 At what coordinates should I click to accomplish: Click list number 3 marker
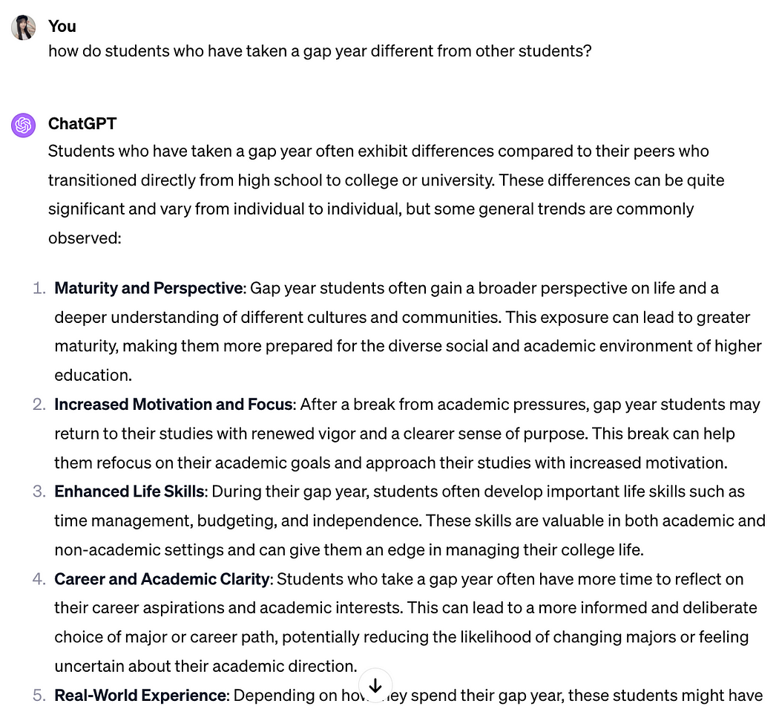point(39,491)
